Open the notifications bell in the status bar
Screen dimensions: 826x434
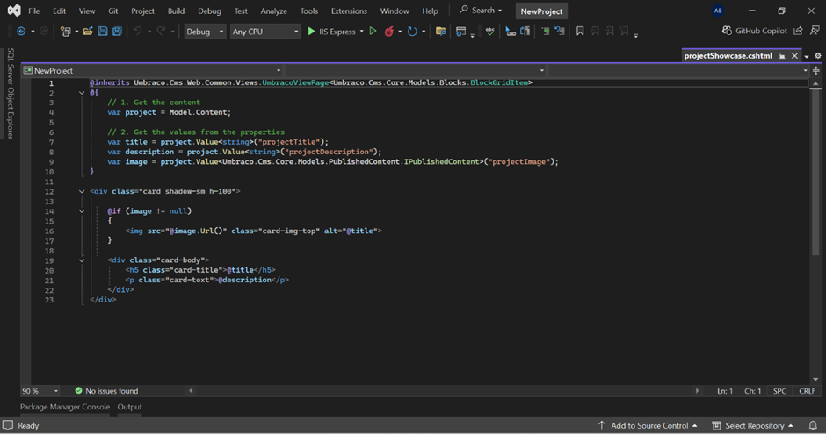(813, 425)
